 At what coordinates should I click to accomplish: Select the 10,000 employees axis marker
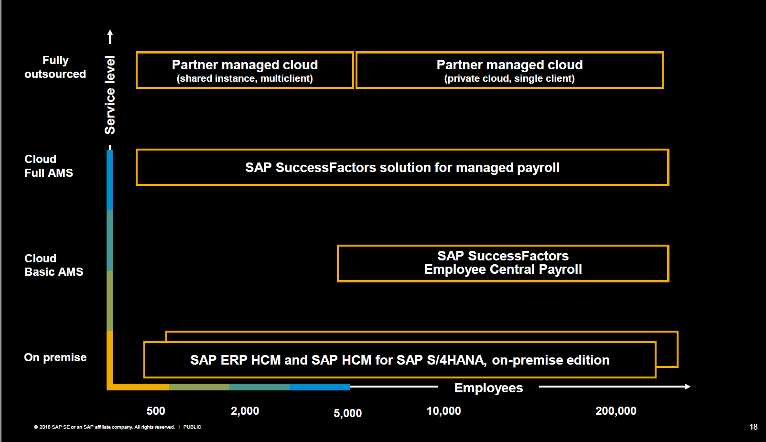coord(443,410)
